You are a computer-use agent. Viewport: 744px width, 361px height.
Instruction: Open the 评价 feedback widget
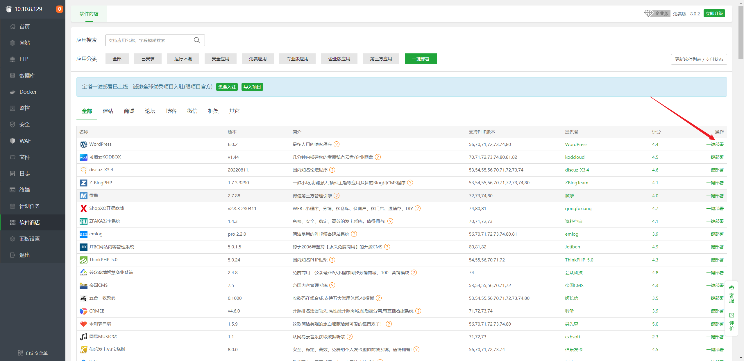pos(732,322)
